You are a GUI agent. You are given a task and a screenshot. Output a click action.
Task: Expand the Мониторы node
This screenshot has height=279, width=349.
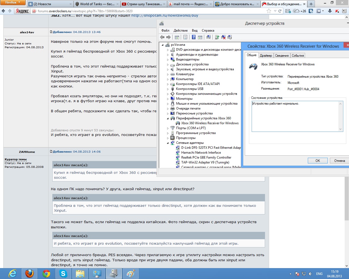pyautogui.click(x=168, y=99)
